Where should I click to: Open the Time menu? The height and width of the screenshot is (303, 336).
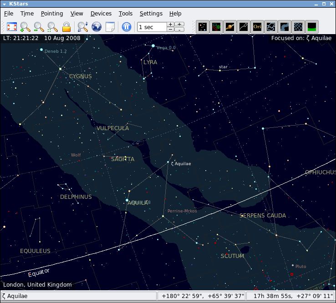[x=27, y=14]
